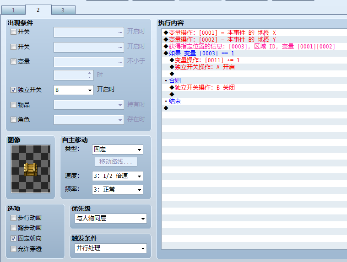
Task: Open the treasure chest event image picker
Action: [31, 169]
